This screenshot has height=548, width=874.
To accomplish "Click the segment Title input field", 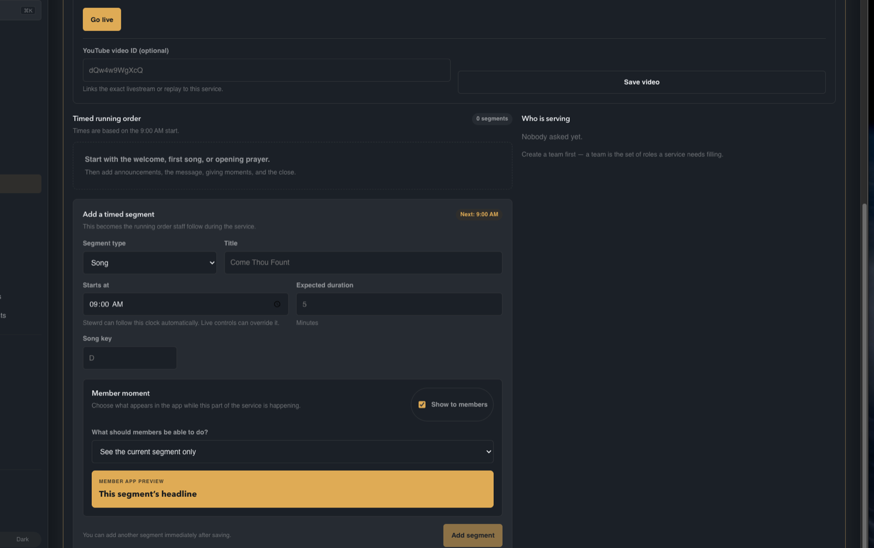I will [x=363, y=263].
